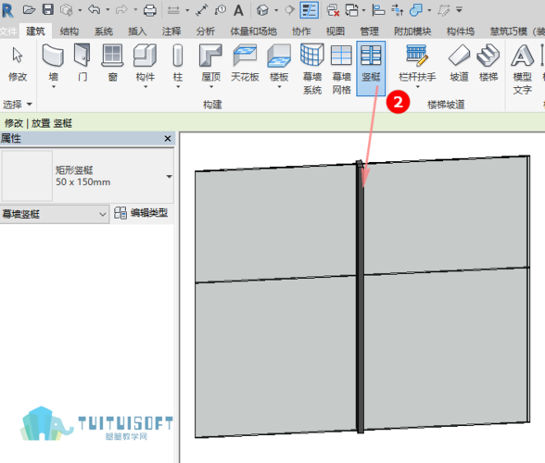Open the dropdown next to Redo
The width and height of the screenshot is (545, 463).
[135, 10]
